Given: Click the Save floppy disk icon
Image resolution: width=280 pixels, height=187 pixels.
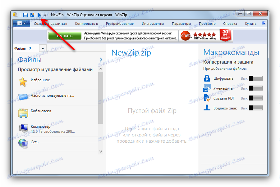Looking at the screenshot, I should 25,15.
